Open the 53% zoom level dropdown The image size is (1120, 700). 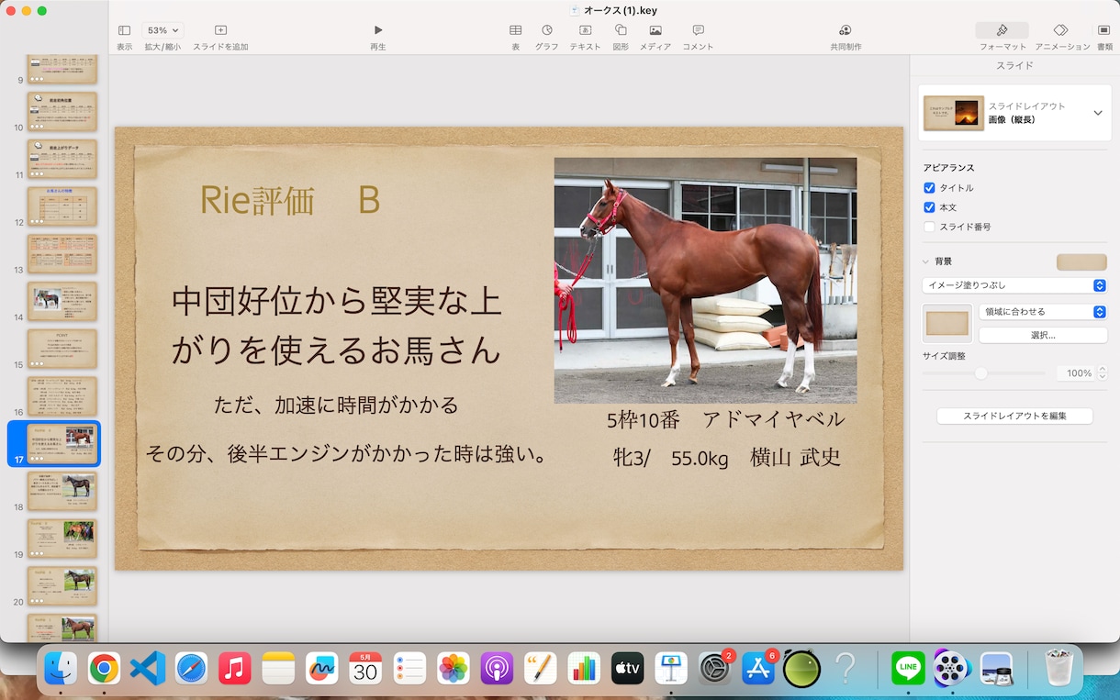[163, 30]
